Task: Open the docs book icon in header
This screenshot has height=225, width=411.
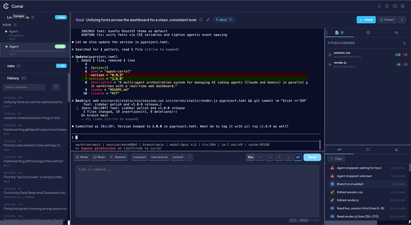Action: [387, 6]
